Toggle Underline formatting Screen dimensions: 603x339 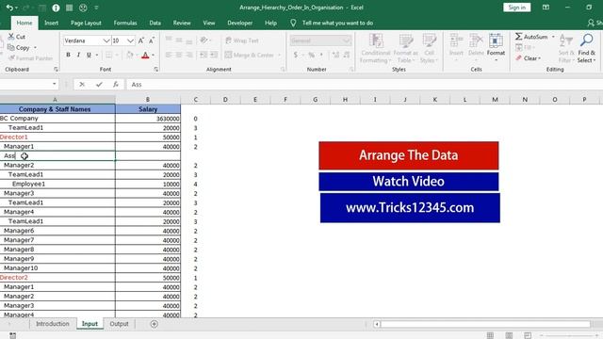89,55
